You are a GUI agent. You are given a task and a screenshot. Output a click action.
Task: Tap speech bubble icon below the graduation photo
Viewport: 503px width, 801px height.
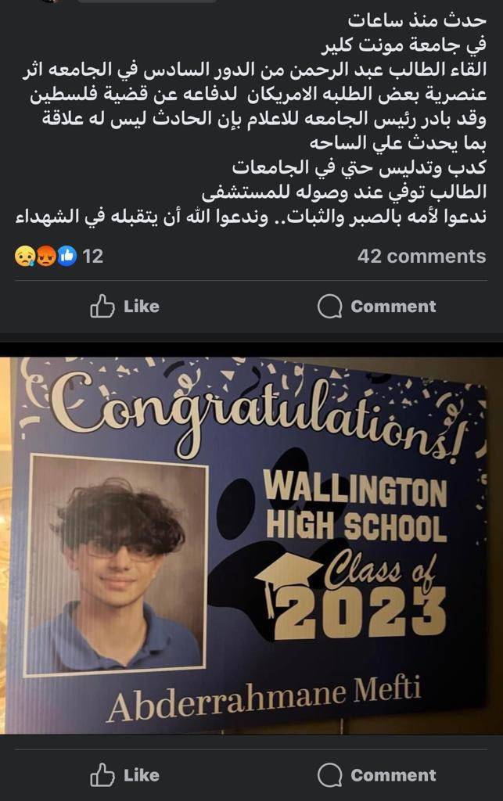pos(330,775)
